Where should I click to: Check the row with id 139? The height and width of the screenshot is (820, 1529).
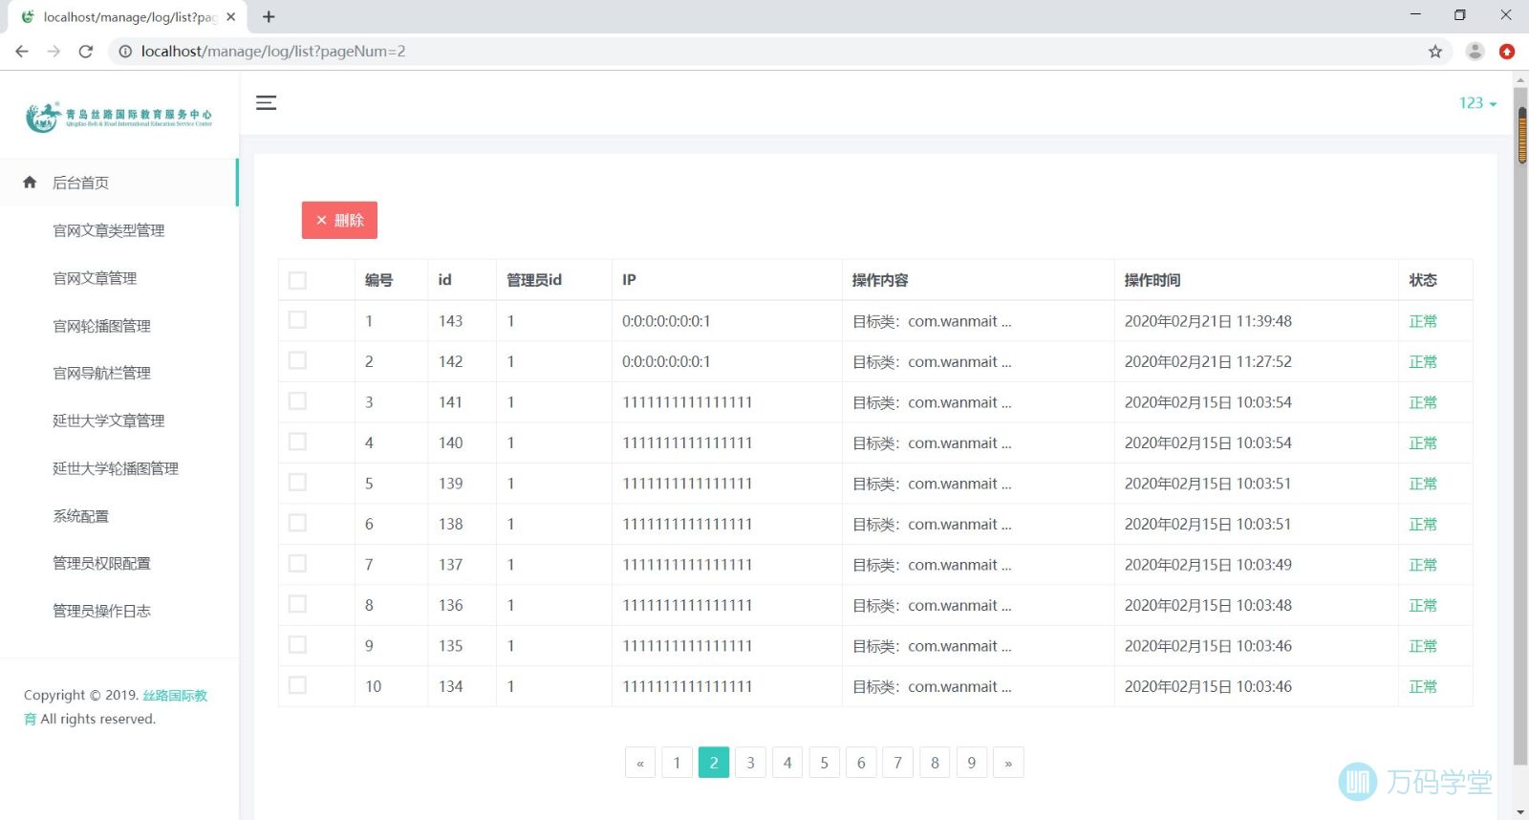297,483
